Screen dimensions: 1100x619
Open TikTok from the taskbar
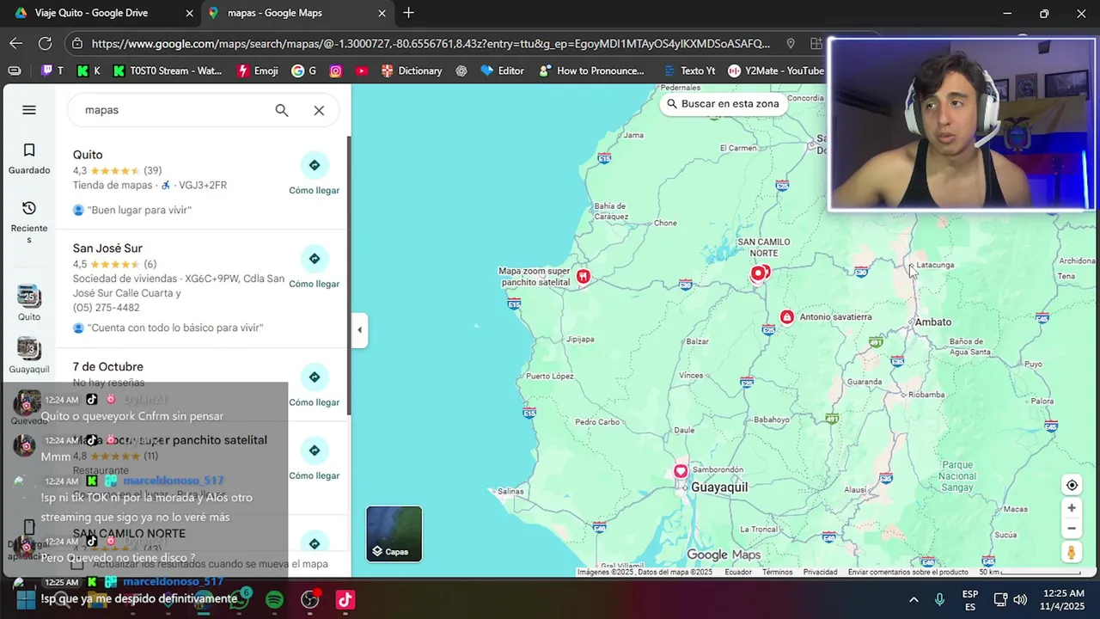345,599
